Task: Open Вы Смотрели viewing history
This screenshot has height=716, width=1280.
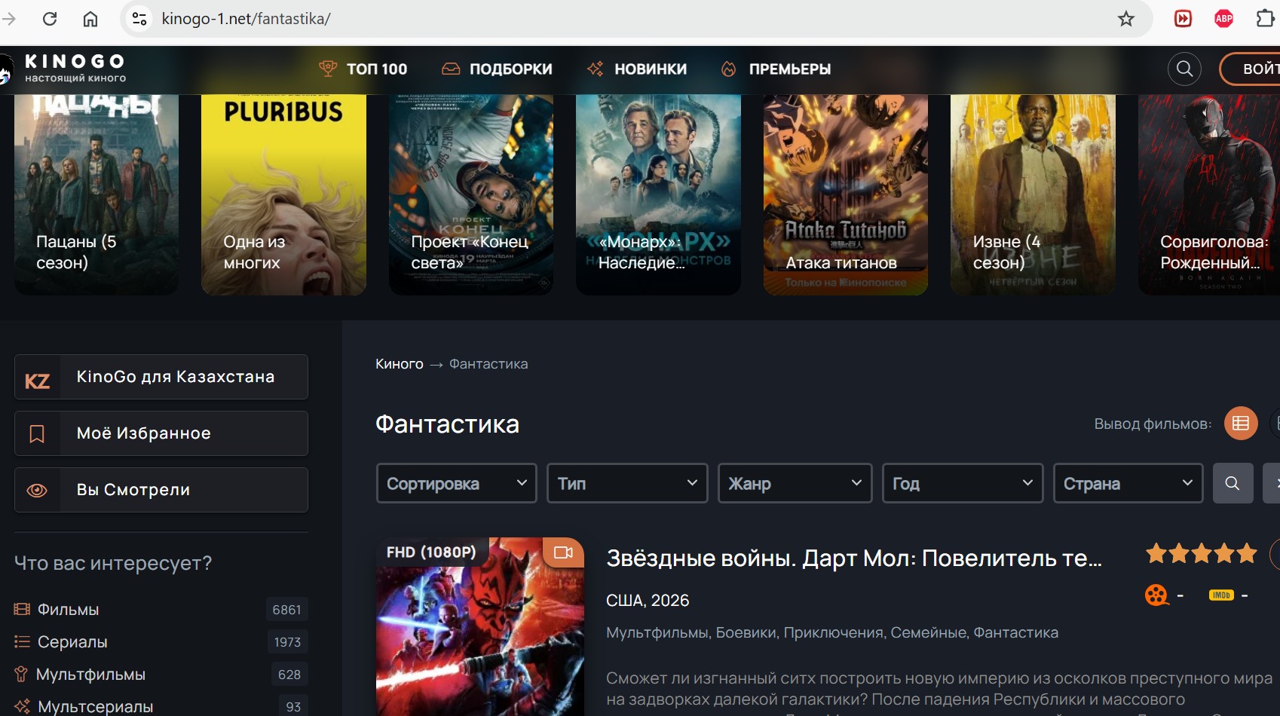Action: [x=161, y=490]
